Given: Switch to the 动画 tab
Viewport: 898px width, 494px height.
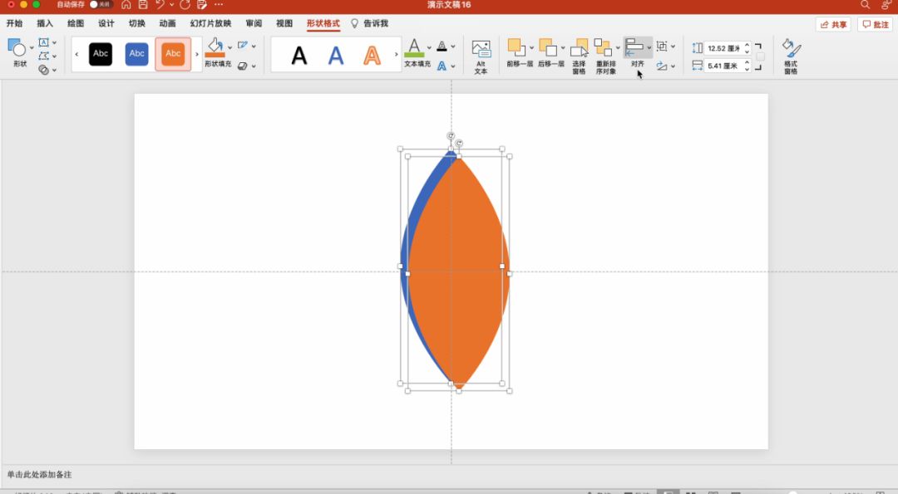Looking at the screenshot, I should tap(167, 23).
